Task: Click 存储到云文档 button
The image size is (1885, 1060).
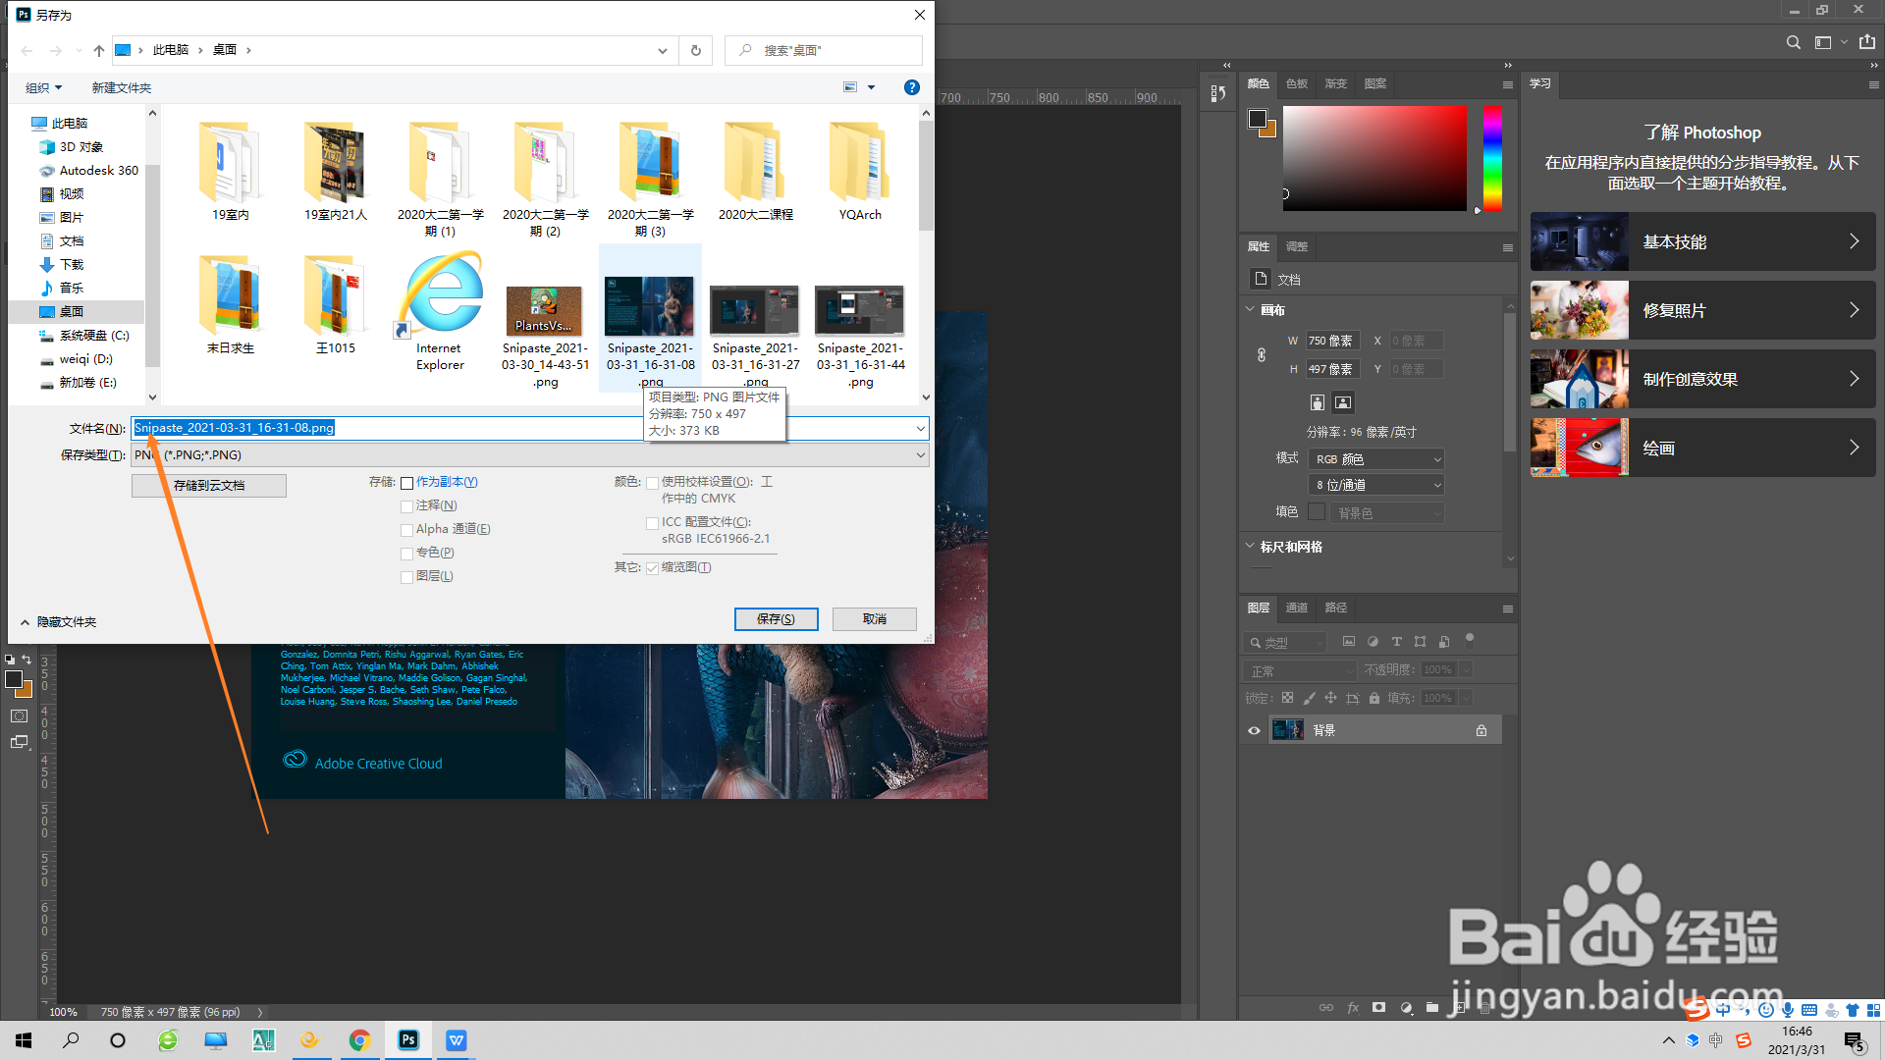Action: pyautogui.click(x=209, y=486)
